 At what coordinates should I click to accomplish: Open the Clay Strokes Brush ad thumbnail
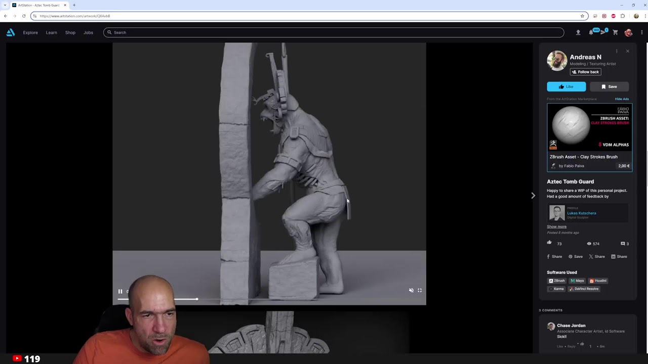coord(590,127)
